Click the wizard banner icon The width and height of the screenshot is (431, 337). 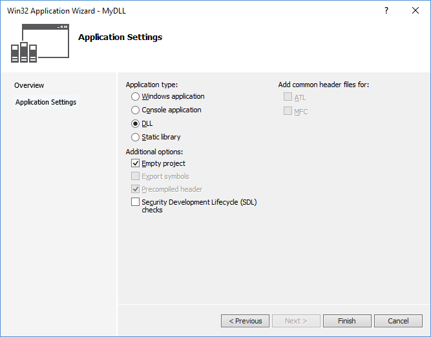(x=39, y=43)
